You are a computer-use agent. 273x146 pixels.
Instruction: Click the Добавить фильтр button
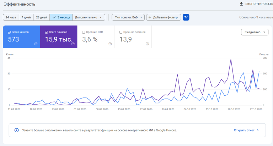[x=164, y=17]
